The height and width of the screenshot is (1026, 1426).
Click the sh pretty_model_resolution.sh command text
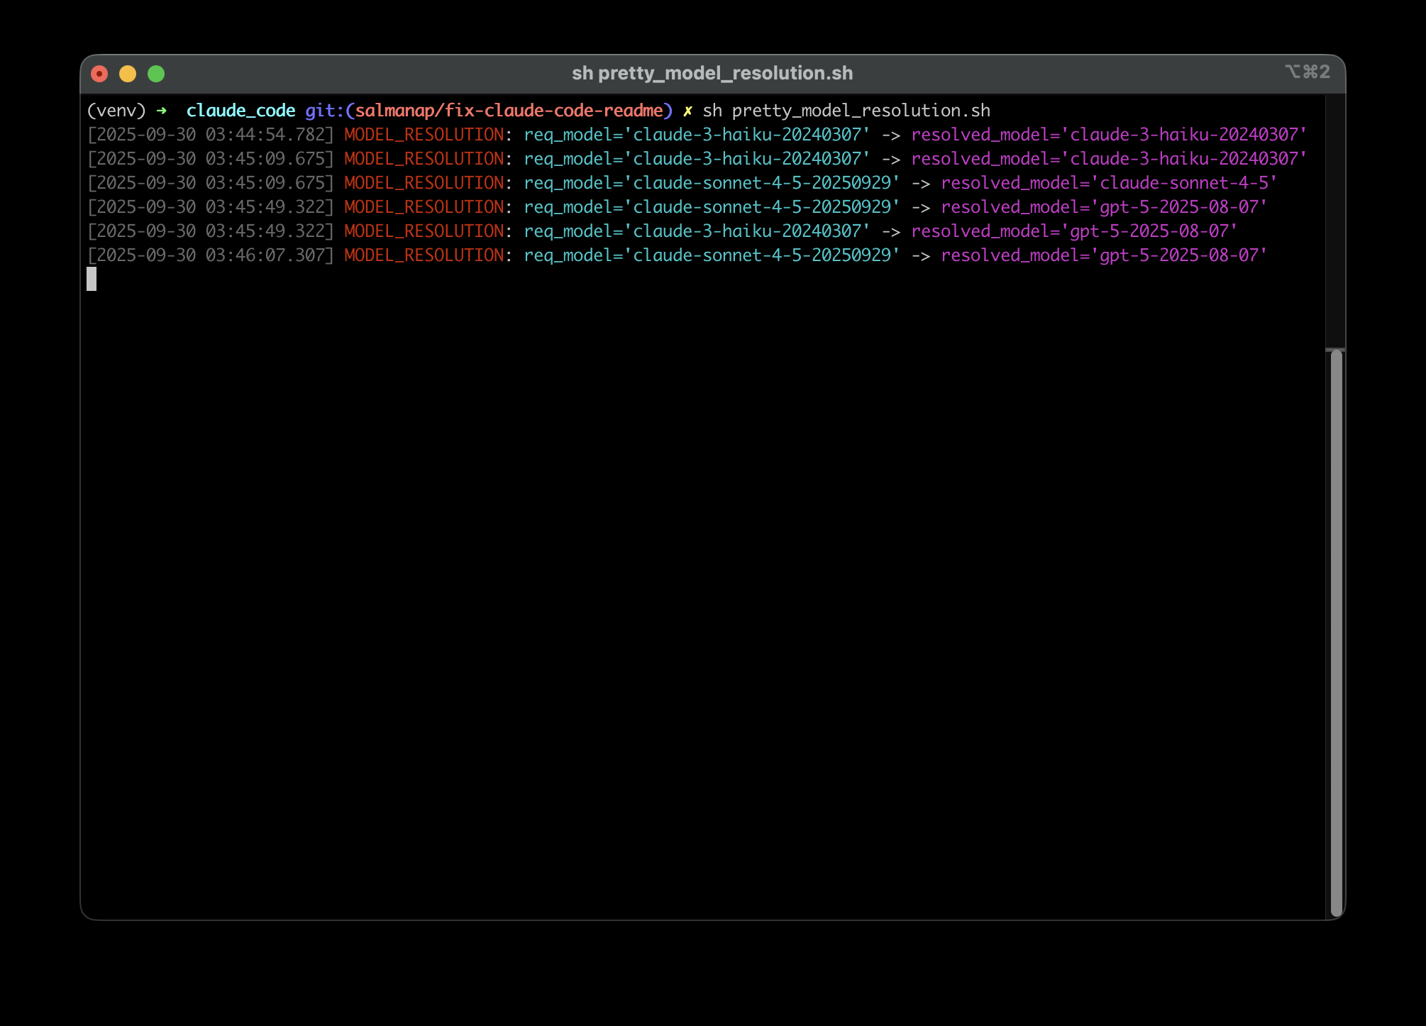tap(846, 110)
